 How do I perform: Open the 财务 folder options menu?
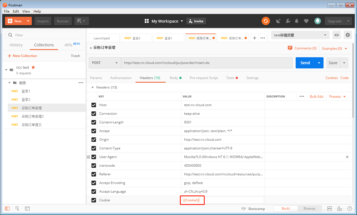click(x=81, y=83)
